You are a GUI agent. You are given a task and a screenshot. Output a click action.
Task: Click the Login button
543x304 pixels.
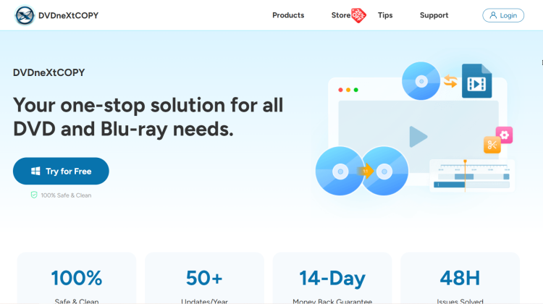(503, 15)
